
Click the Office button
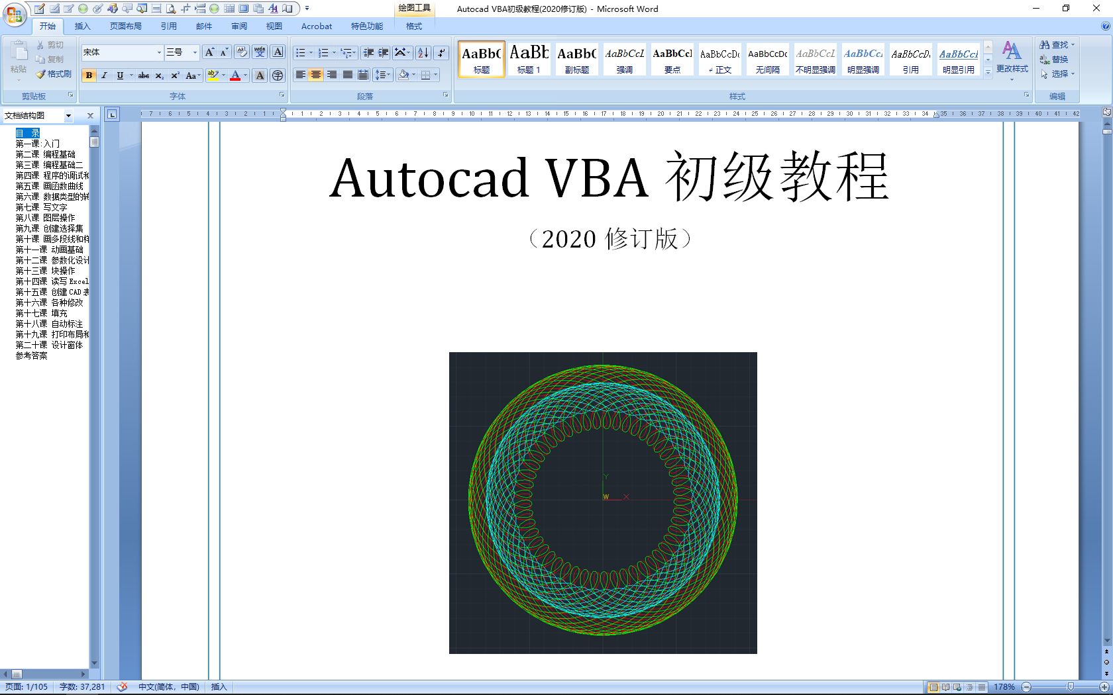(13, 13)
